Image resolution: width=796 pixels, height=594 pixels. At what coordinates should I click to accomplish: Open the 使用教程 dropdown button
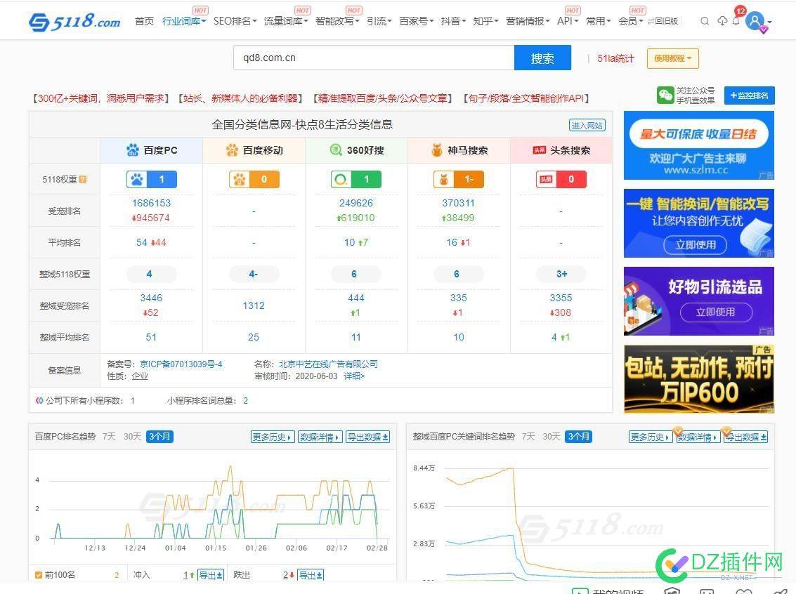point(672,58)
